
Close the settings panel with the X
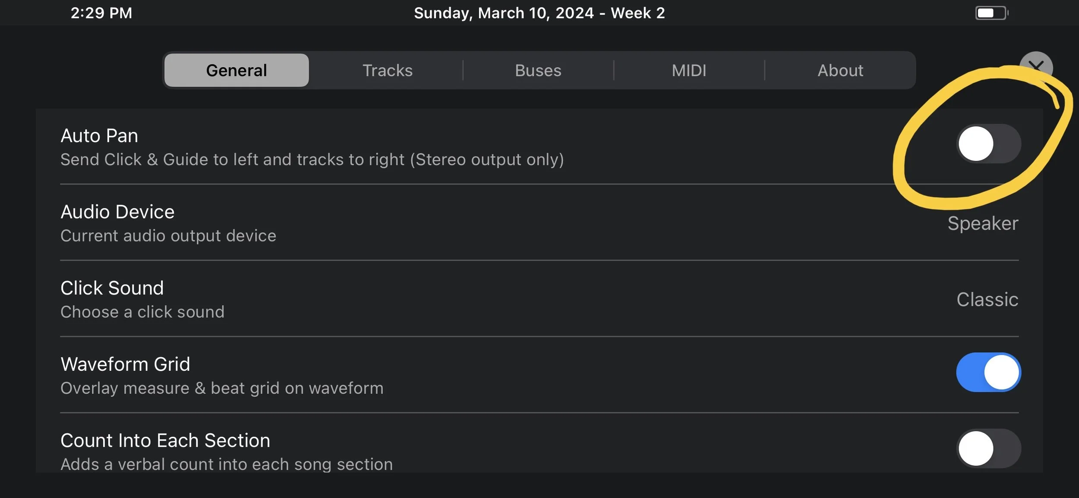1036,67
